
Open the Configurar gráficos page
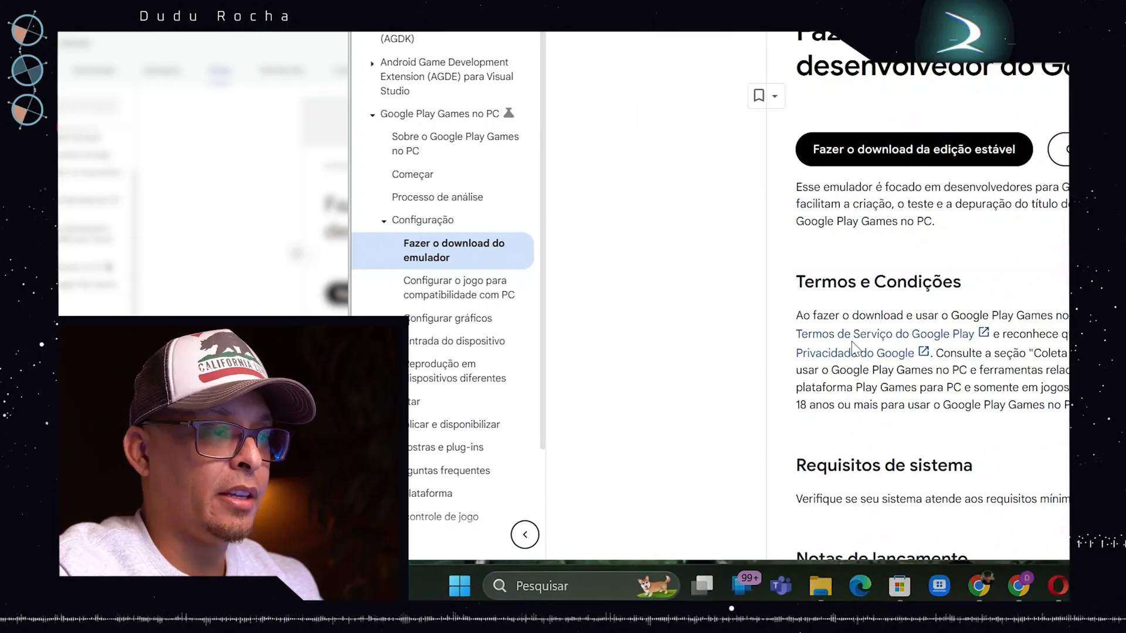pos(449,318)
